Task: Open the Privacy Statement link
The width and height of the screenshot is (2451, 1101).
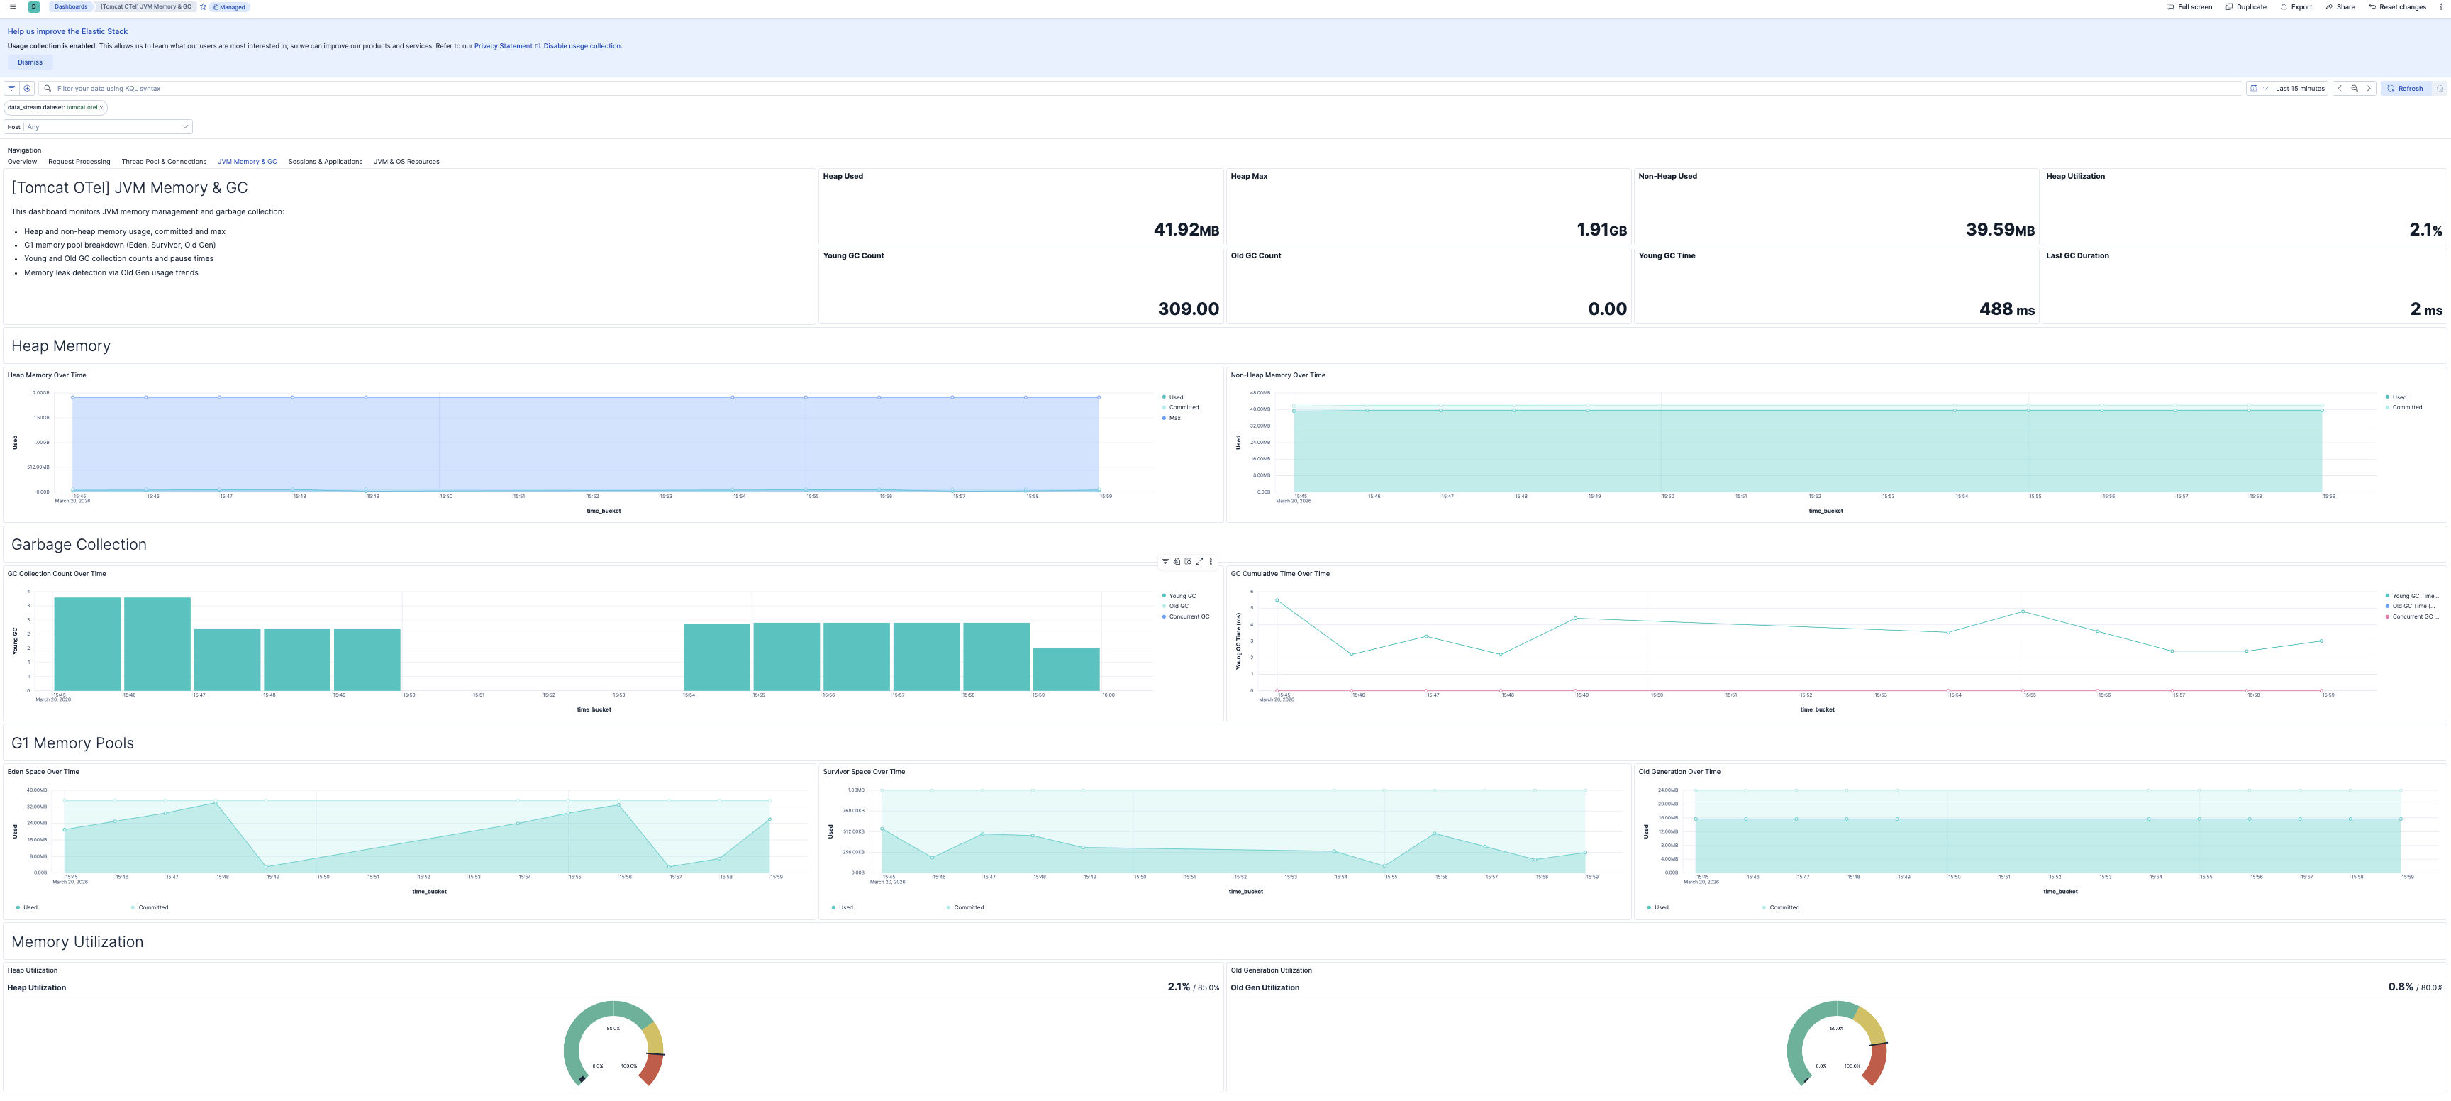Action: (504, 45)
